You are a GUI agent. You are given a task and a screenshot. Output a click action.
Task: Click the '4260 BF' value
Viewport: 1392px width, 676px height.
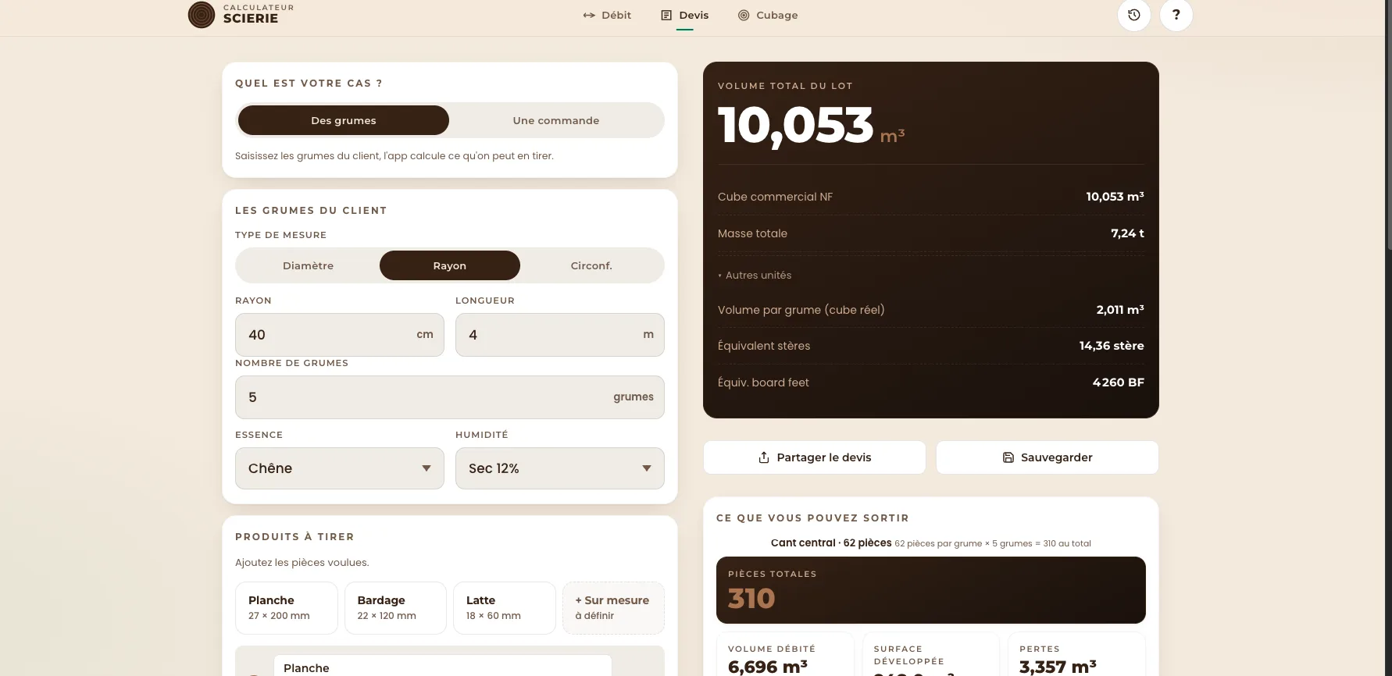[x=1119, y=382]
